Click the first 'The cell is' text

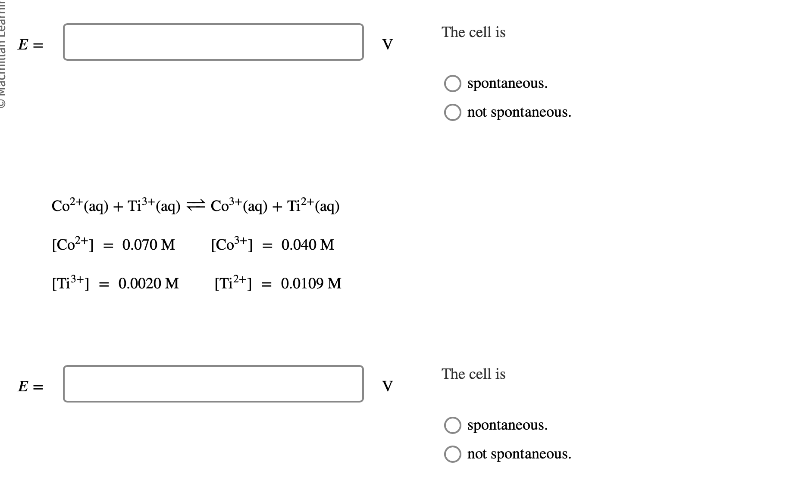tap(473, 32)
